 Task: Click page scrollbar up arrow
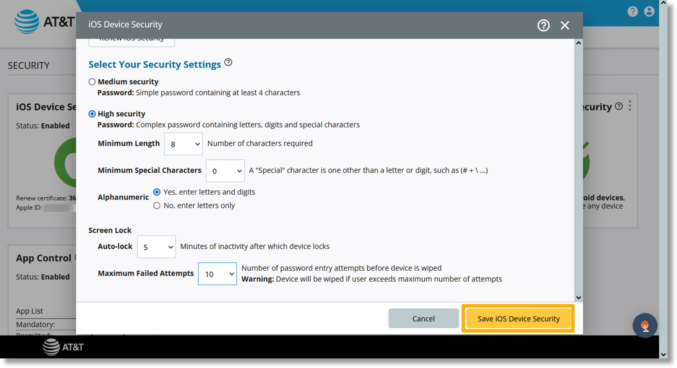(663, 3)
